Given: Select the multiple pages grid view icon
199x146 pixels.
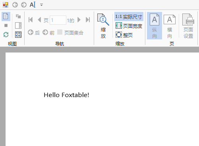Looking at the screenshot, I should point(18,35).
